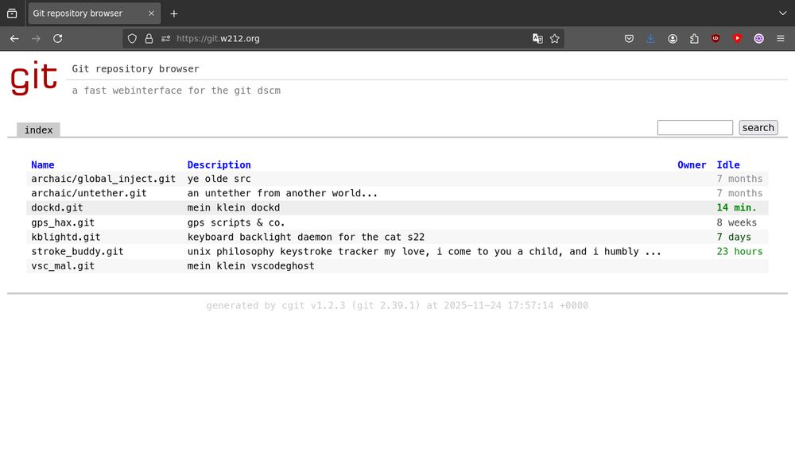Click the site permissions toggle icon
Viewport: 795px width, 468px height.
[165, 38]
